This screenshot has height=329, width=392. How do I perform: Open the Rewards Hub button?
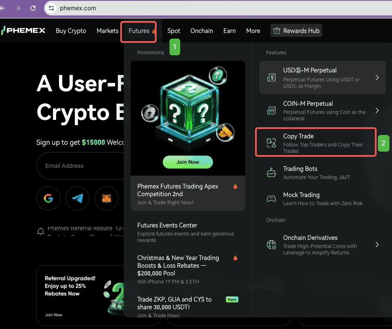pos(296,31)
